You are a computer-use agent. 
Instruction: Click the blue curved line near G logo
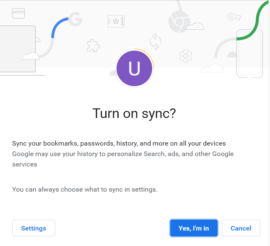(x=59, y=27)
